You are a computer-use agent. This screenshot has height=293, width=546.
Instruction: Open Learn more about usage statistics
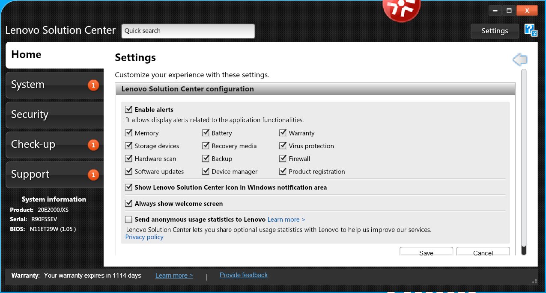click(286, 220)
